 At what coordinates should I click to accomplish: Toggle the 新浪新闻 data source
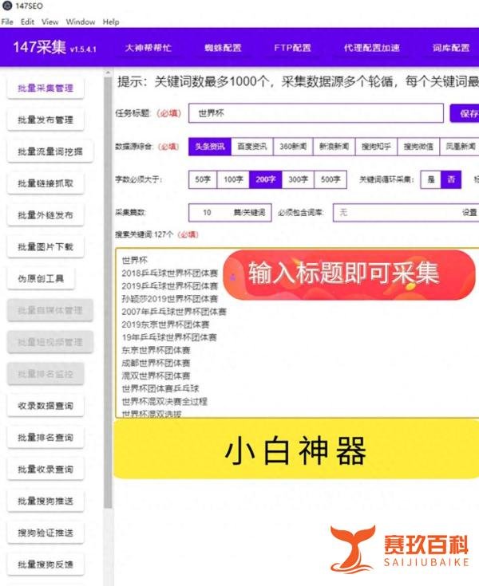pos(335,147)
